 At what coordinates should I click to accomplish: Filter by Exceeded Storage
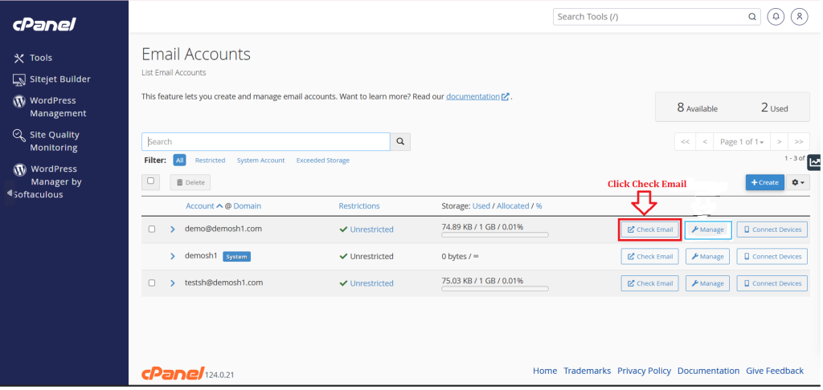click(323, 160)
